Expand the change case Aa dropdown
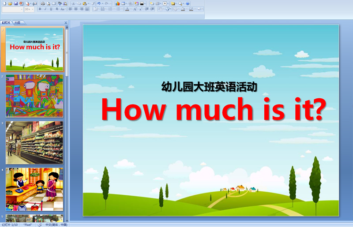353x227 pixels. pos(65,9)
